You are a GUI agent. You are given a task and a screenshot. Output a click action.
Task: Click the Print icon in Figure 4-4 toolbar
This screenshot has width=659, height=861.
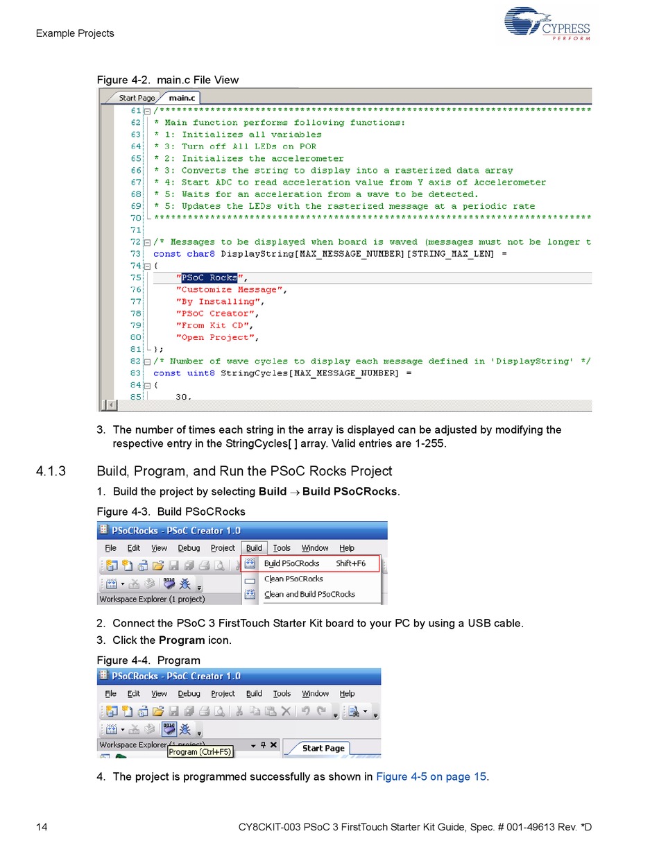pos(205,710)
